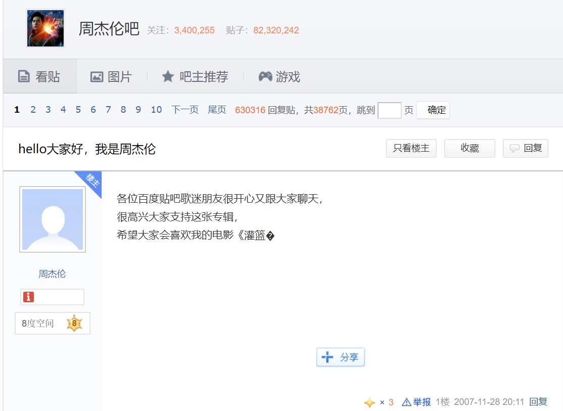This screenshot has height=411, width=563.
Task: Click the star icon beside 吧主推荐
Action: coord(168,76)
